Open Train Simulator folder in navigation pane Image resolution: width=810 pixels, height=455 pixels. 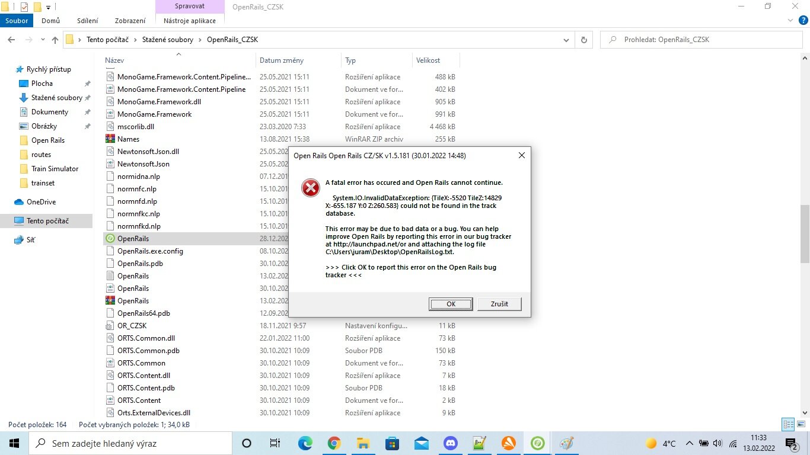[55, 169]
